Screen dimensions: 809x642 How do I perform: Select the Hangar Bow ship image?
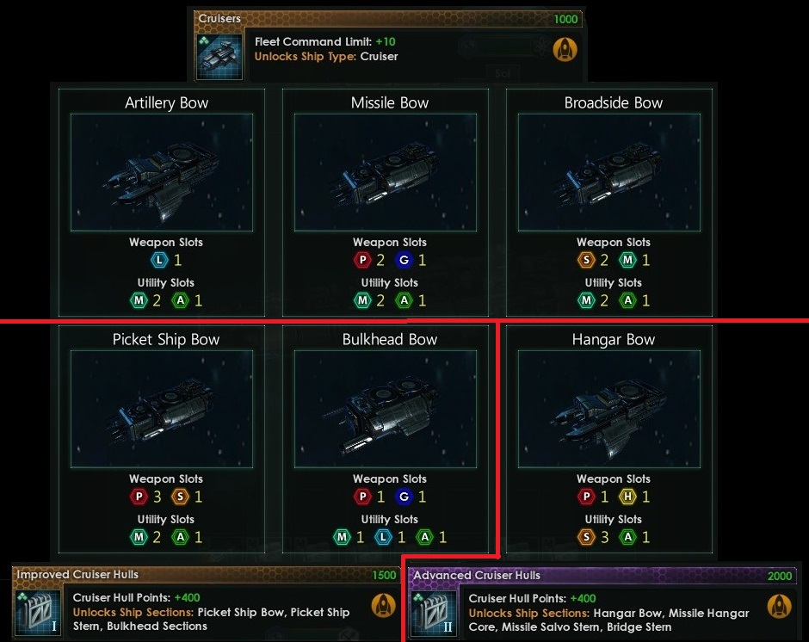tap(609, 410)
